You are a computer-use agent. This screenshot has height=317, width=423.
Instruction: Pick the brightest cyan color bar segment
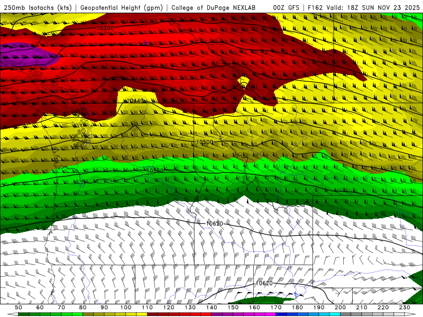click(x=335, y=314)
